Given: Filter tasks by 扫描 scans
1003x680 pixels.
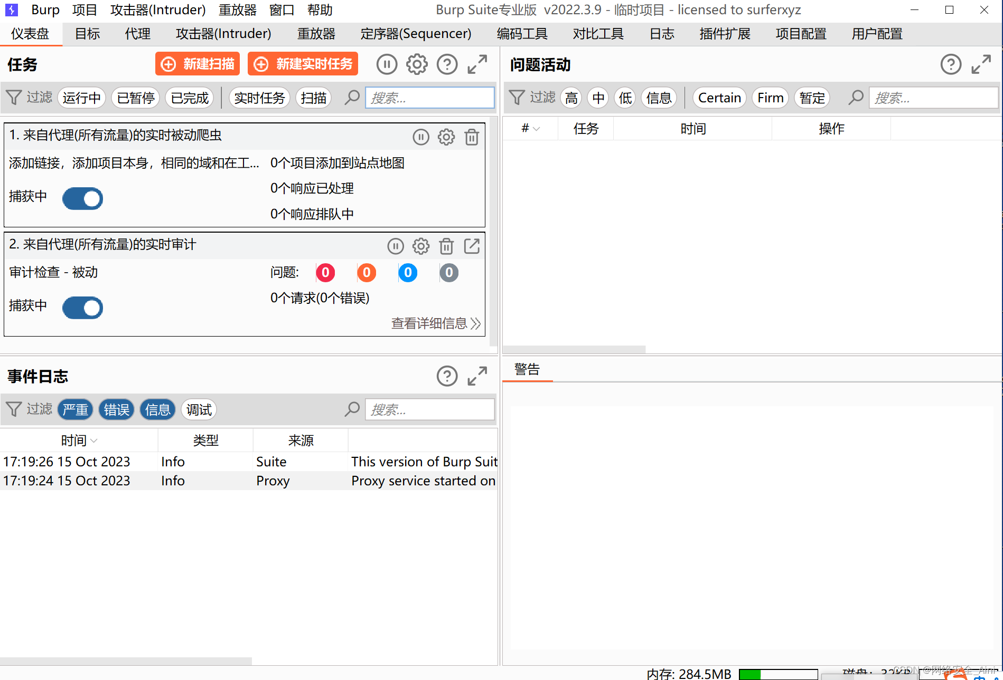Looking at the screenshot, I should [x=314, y=98].
